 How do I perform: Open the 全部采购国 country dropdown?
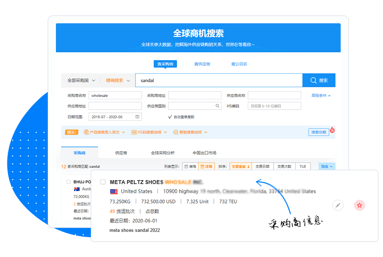(81, 81)
